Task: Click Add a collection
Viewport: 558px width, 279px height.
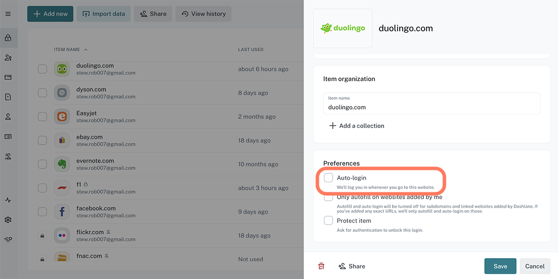Action: 357,126
